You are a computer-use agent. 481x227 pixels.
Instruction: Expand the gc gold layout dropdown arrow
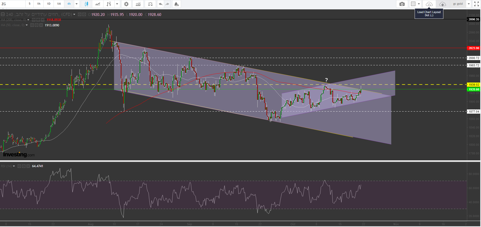coord(469,4)
